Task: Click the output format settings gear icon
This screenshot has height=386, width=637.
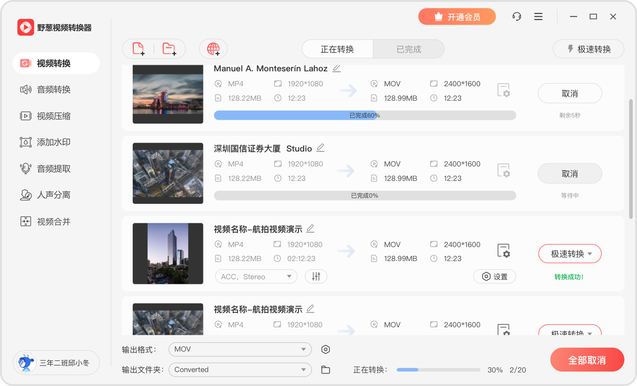Action: [325, 349]
